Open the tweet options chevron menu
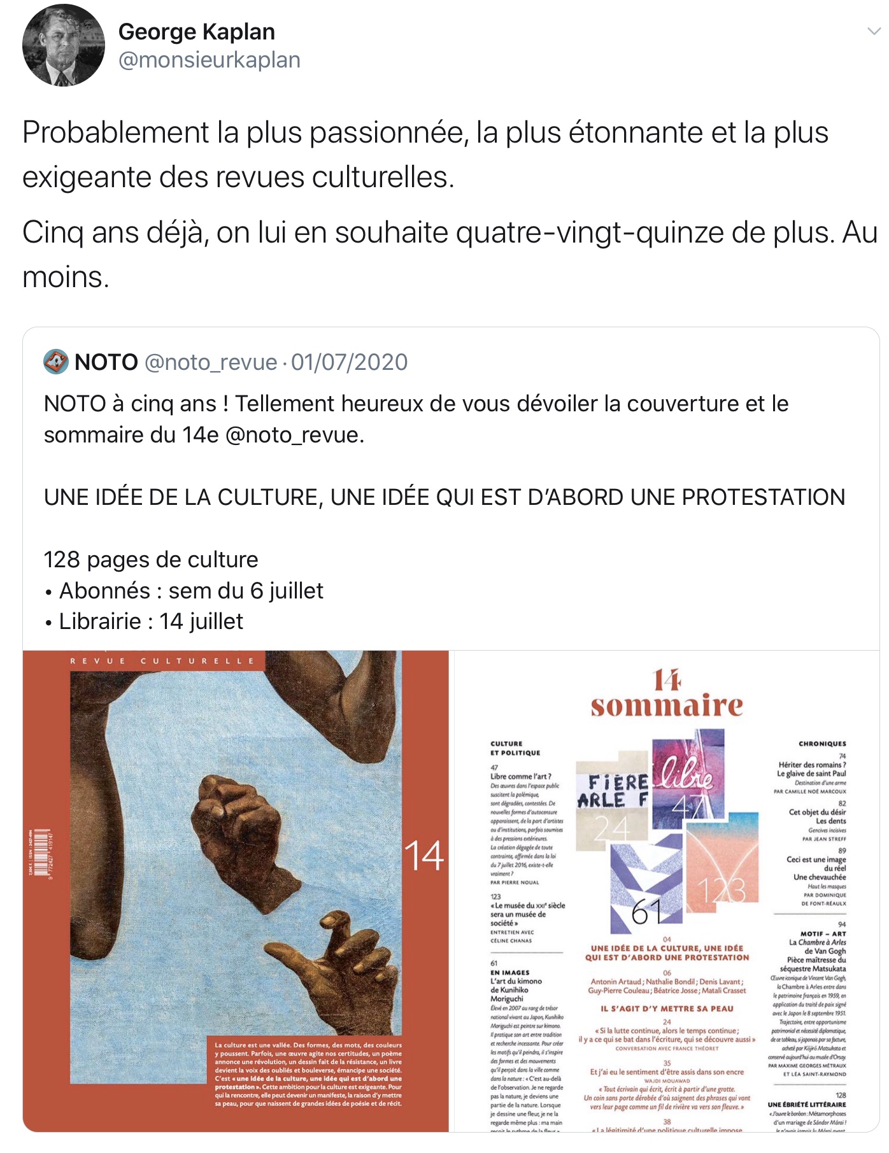This screenshot has height=1153, width=889. [x=874, y=31]
